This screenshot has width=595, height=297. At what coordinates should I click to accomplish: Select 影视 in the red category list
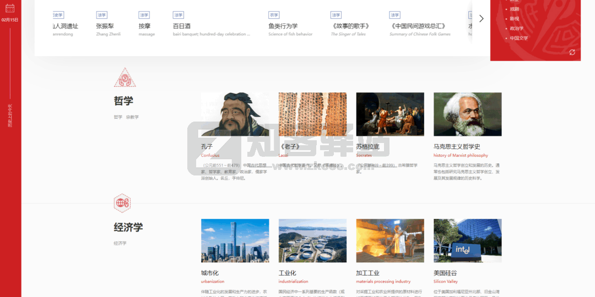coord(514,19)
